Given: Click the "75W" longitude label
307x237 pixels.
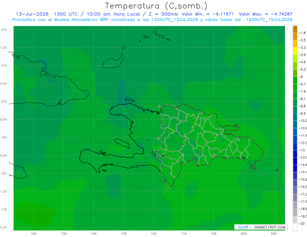Looking at the screenshot, I should coord(64,233).
